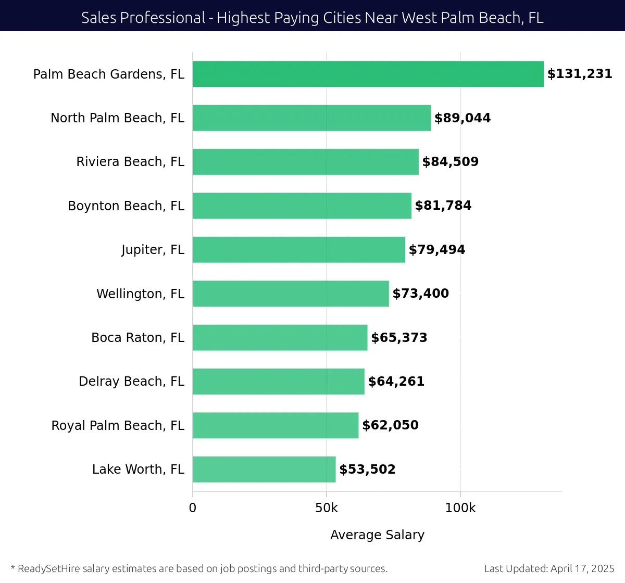
Task: Click the Jupiter, FL label
Action: [153, 250]
